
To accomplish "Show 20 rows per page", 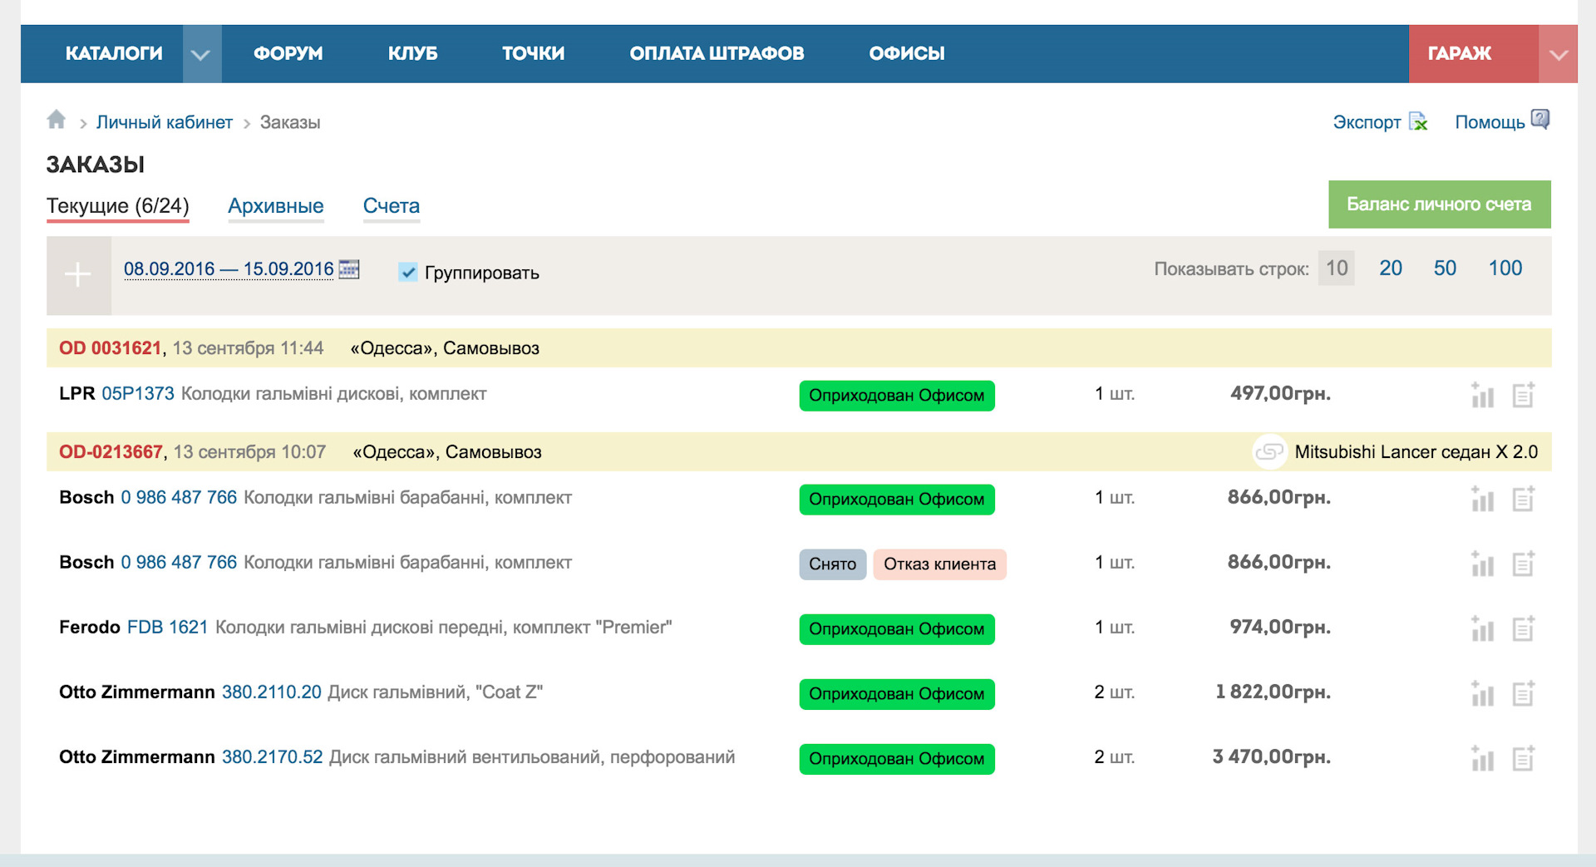I will pos(1391,268).
